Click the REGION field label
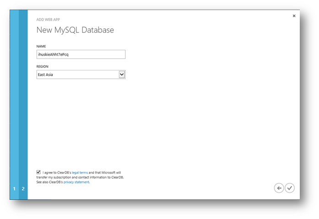The height and width of the screenshot is (219, 319). click(x=42, y=66)
